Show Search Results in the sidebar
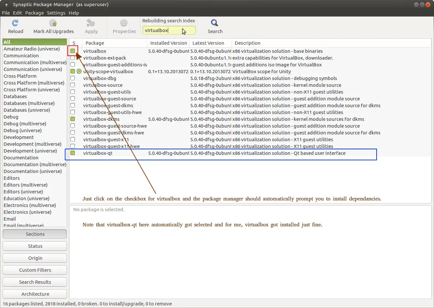 pyautogui.click(x=35, y=282)
